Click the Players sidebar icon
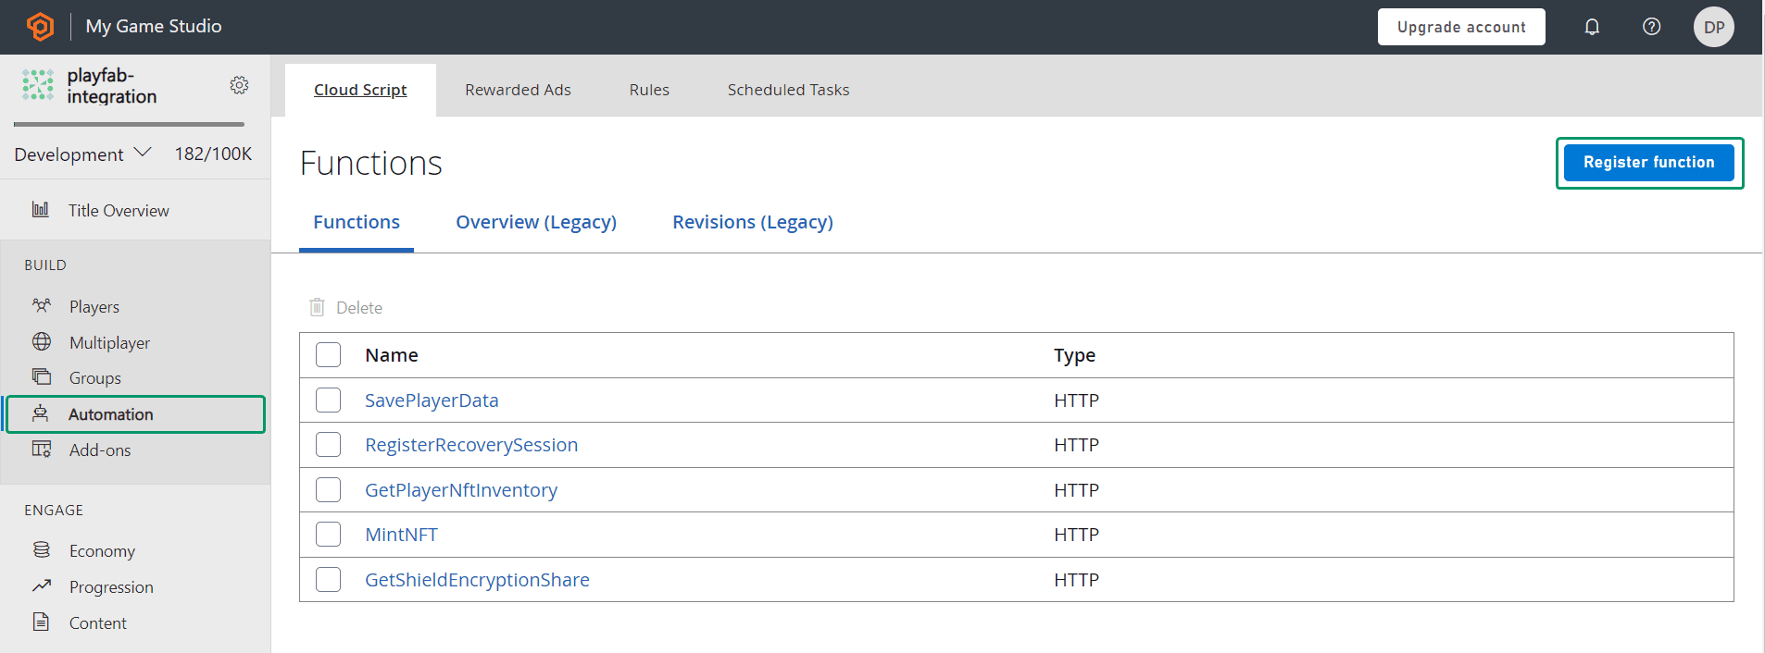Viewport: 1765px width, 653px height. pyautogui.click(x=42, y=305)
